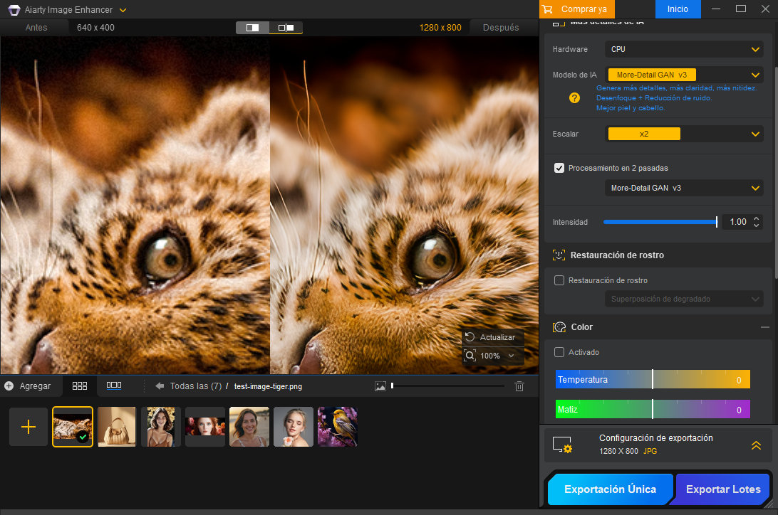Click the large plus add-image tile
This screenshot has height=515, width=778.
[x=28, y=427]
